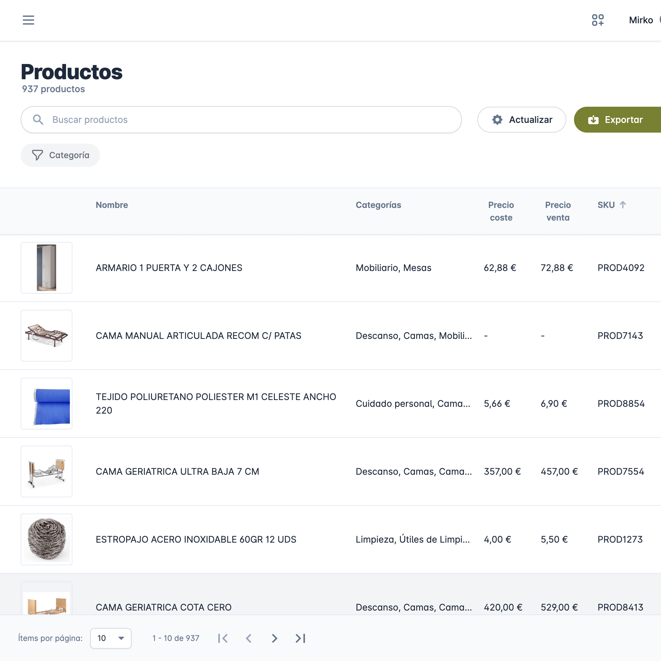
Task: Sort by Precio venta column
Action: (x=558, y=211)
